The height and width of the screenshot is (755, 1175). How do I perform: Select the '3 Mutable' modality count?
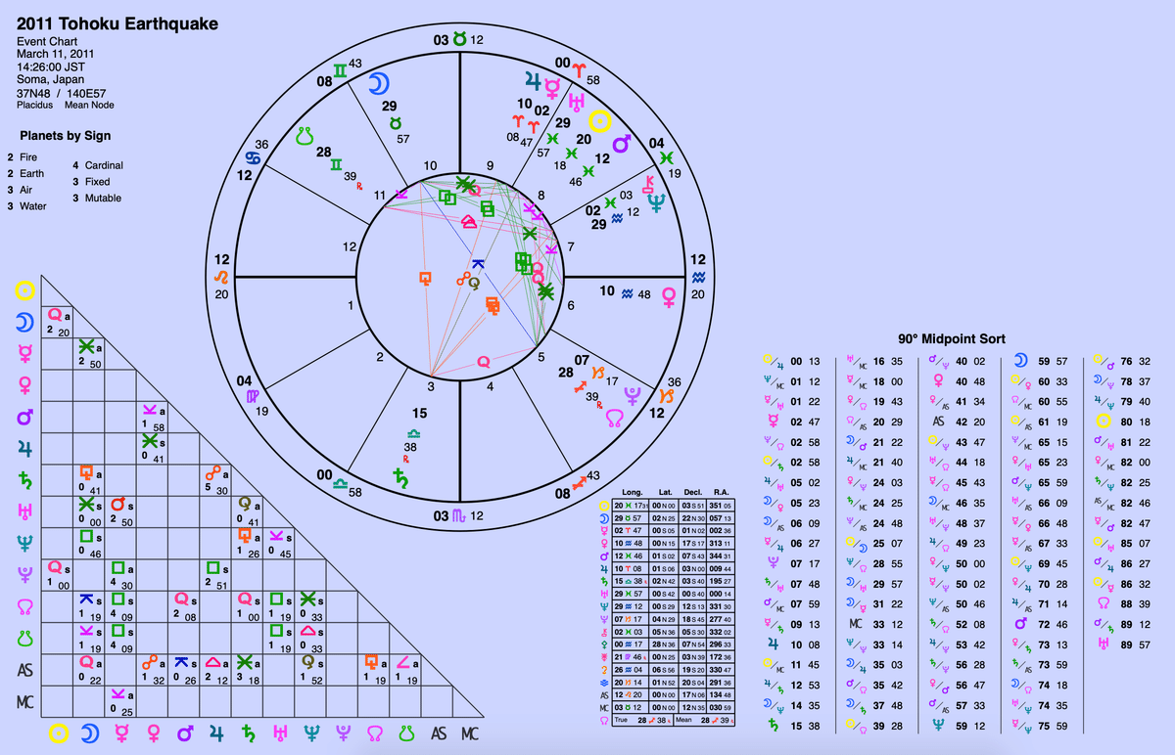click(x=96, y=198)
